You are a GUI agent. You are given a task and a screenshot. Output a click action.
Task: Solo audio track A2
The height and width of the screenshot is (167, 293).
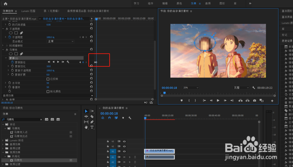coord(130,162)
